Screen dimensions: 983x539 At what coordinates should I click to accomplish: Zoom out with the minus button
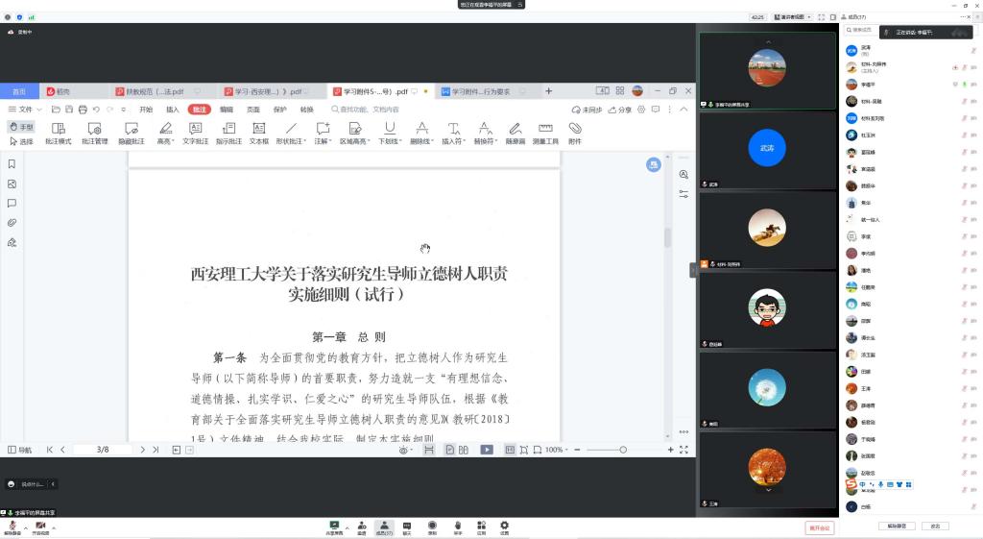pyautogui.click(x=577, y=450)
